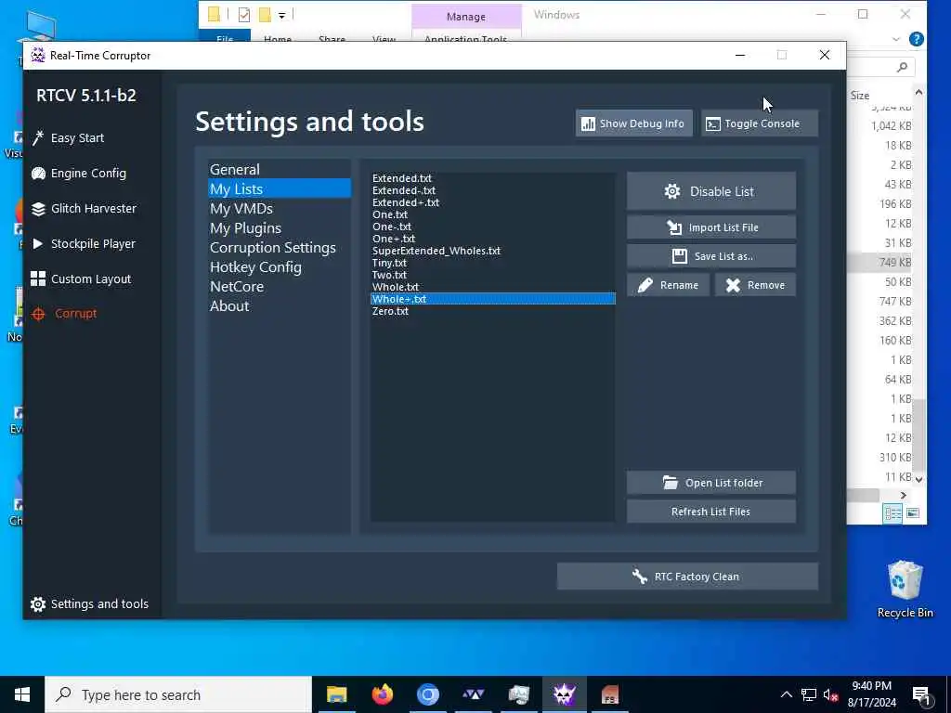Click Explorer vertical scrollbar down arrow
Image resolution: width=951 pixels, height=713 pixels.
[918, 479]
